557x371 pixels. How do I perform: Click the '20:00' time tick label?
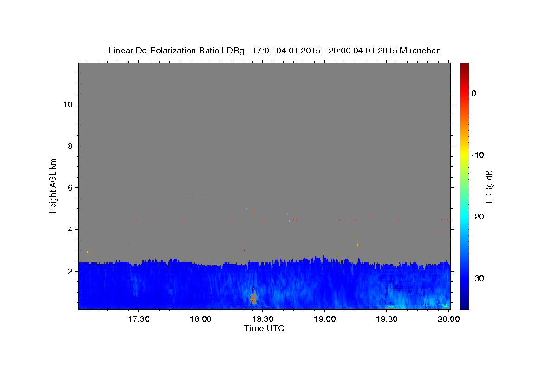click(x=449, y=320)
